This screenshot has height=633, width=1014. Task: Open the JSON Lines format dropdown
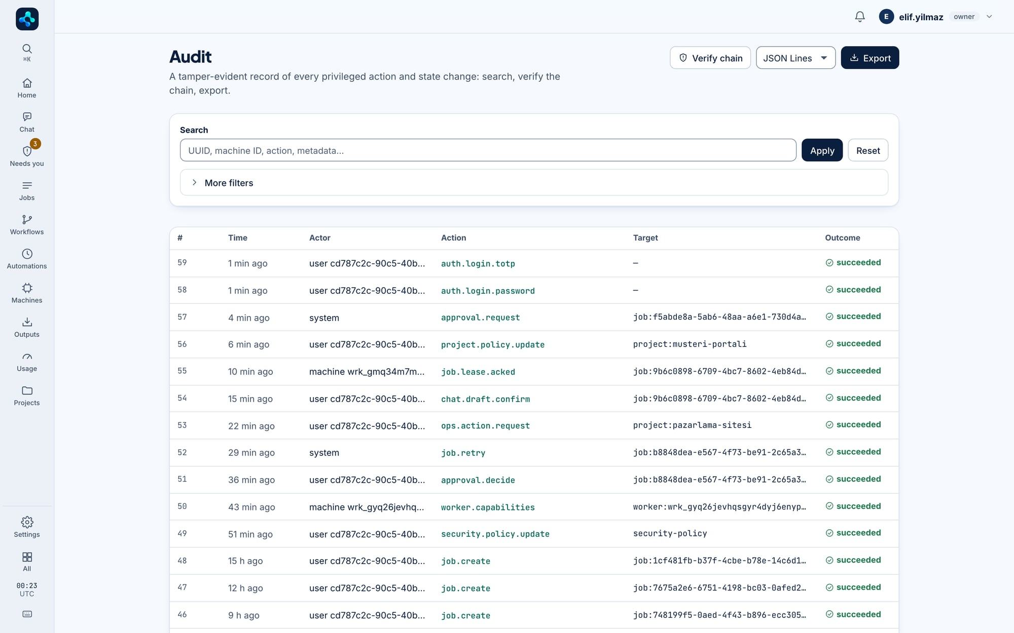[x=795, y=58]
